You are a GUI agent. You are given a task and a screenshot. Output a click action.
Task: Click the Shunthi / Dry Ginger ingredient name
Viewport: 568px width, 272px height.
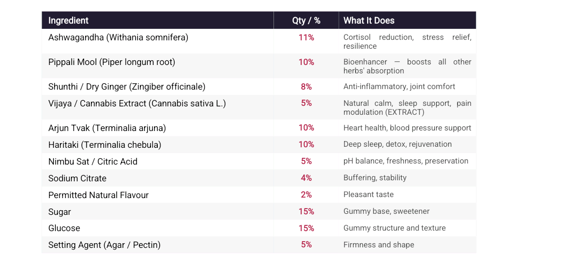tap(127, 87)
